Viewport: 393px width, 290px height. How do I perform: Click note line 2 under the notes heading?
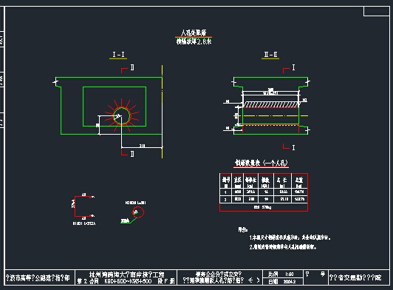pyautogui.click(x=283, y=247)
